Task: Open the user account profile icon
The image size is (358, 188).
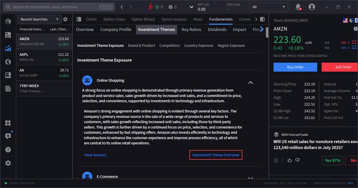Action: [312, 7]
